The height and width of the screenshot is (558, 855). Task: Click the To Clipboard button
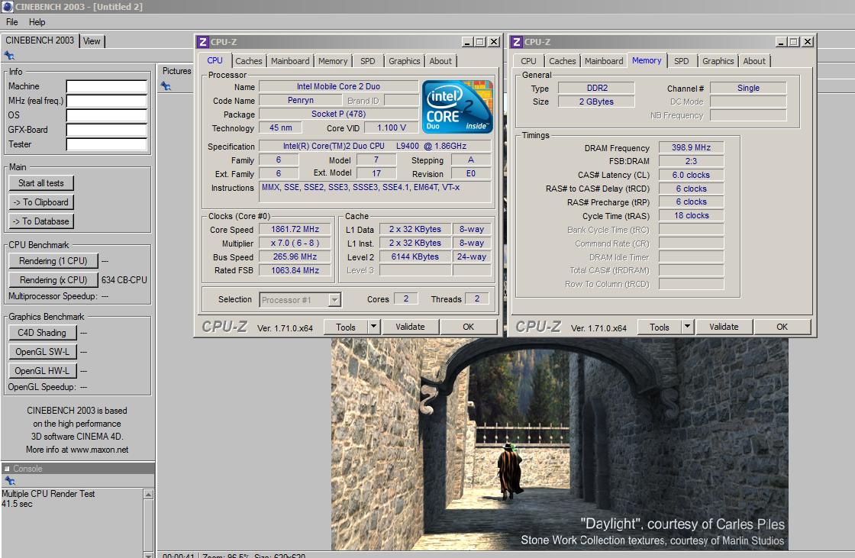coord(41,202)
